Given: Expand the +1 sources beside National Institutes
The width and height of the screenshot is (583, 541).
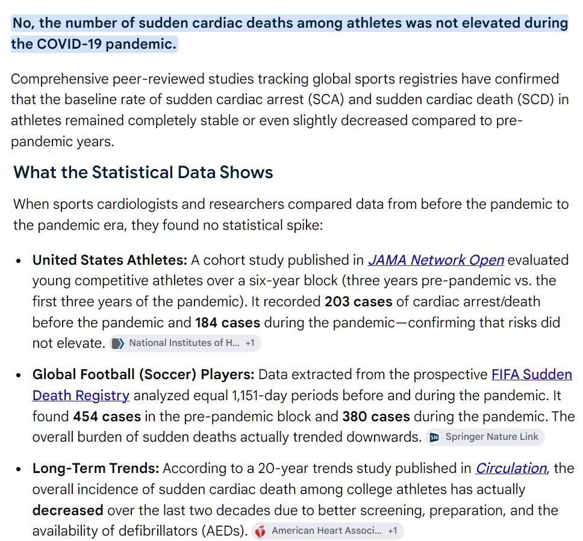Looking at the screenshot, I should click(x=250, y=343).
